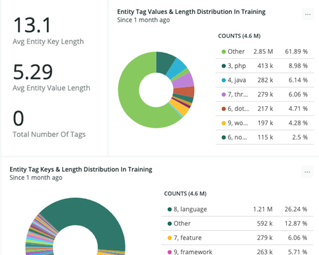
Task: Click the '7, thr...' truncated legend item
Action: tap(237, 95)
